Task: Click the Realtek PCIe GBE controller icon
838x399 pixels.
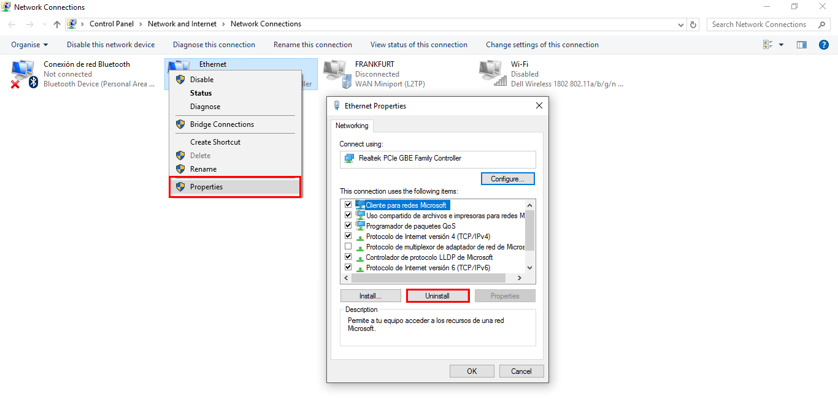Action: coord(349,158)
